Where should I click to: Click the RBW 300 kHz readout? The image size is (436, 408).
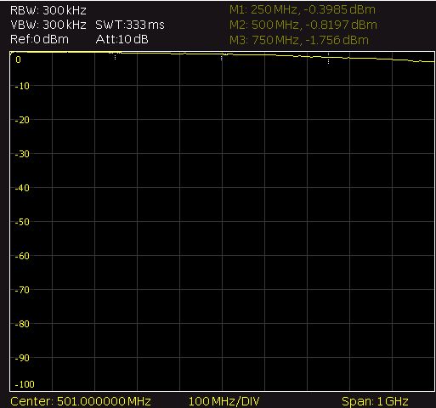pos(48,10)
